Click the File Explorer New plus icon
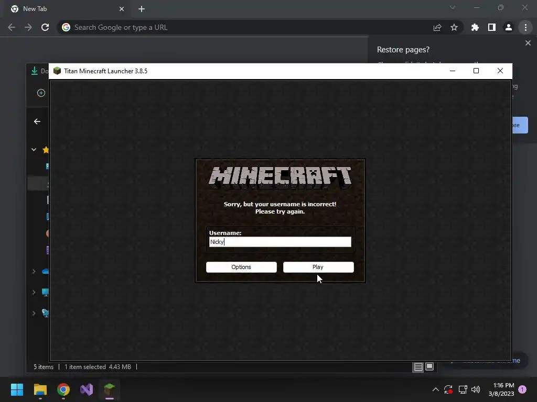Image resolution: width=537 pixels, height=402 pixels. [x=41, y=93]
